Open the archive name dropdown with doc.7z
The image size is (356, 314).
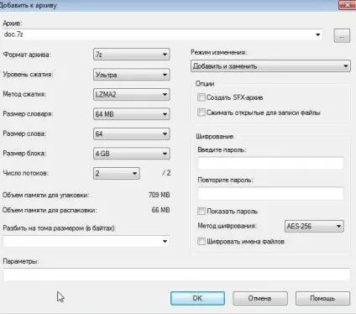[163, 34]
